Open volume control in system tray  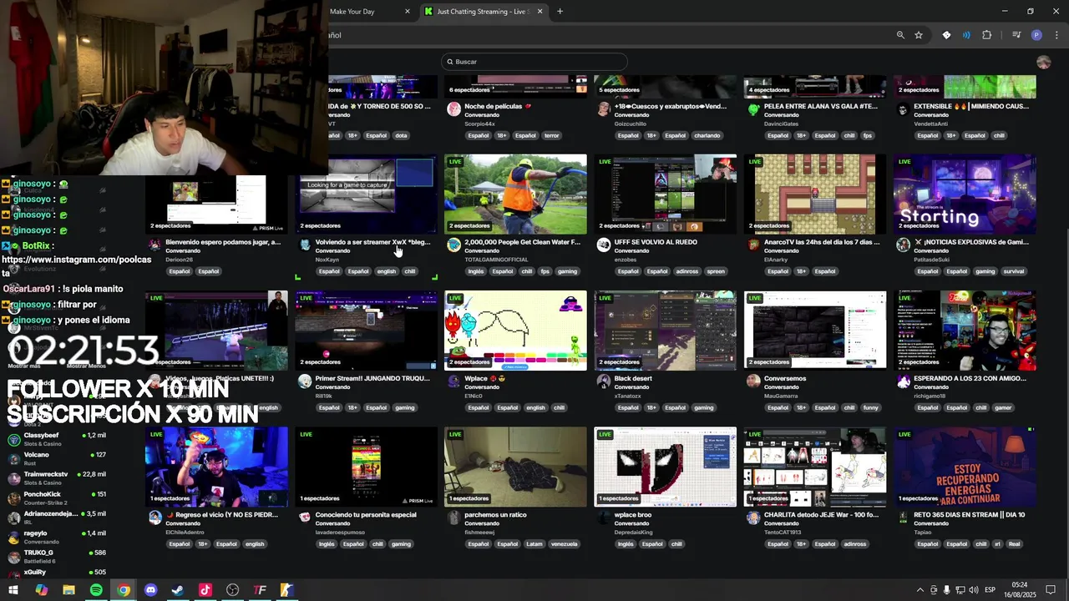974,590
